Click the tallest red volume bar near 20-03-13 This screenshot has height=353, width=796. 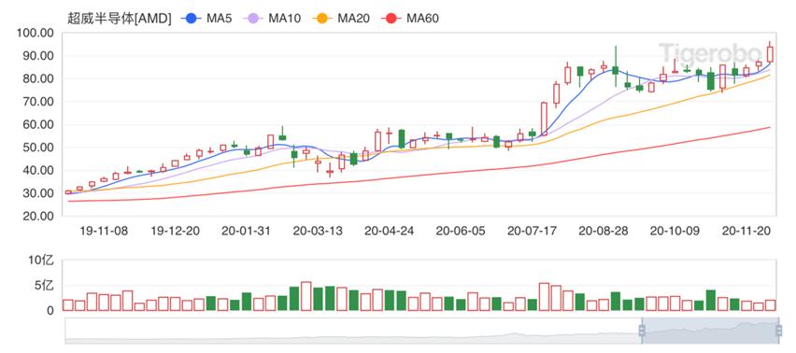[306, 296]
